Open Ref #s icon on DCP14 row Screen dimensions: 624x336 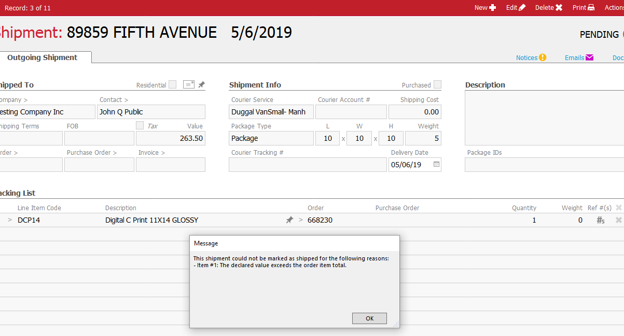[x=601, y=220]
